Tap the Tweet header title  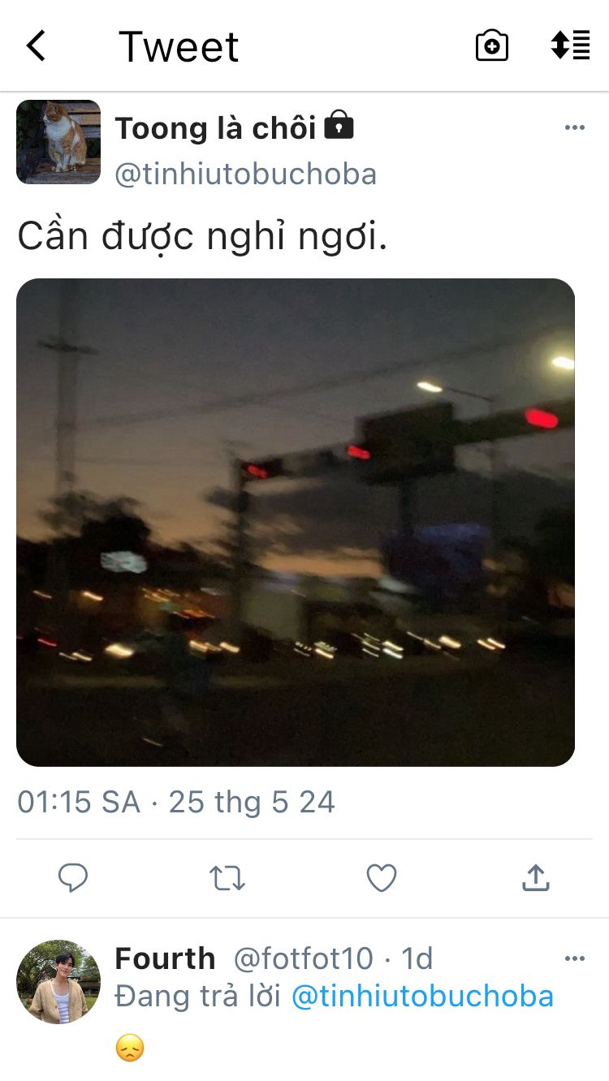tap(179, 47)
